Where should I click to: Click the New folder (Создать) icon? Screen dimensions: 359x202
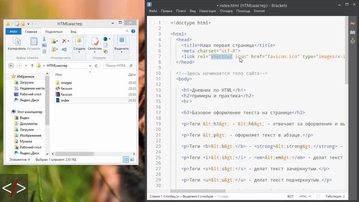coord(79,41)
